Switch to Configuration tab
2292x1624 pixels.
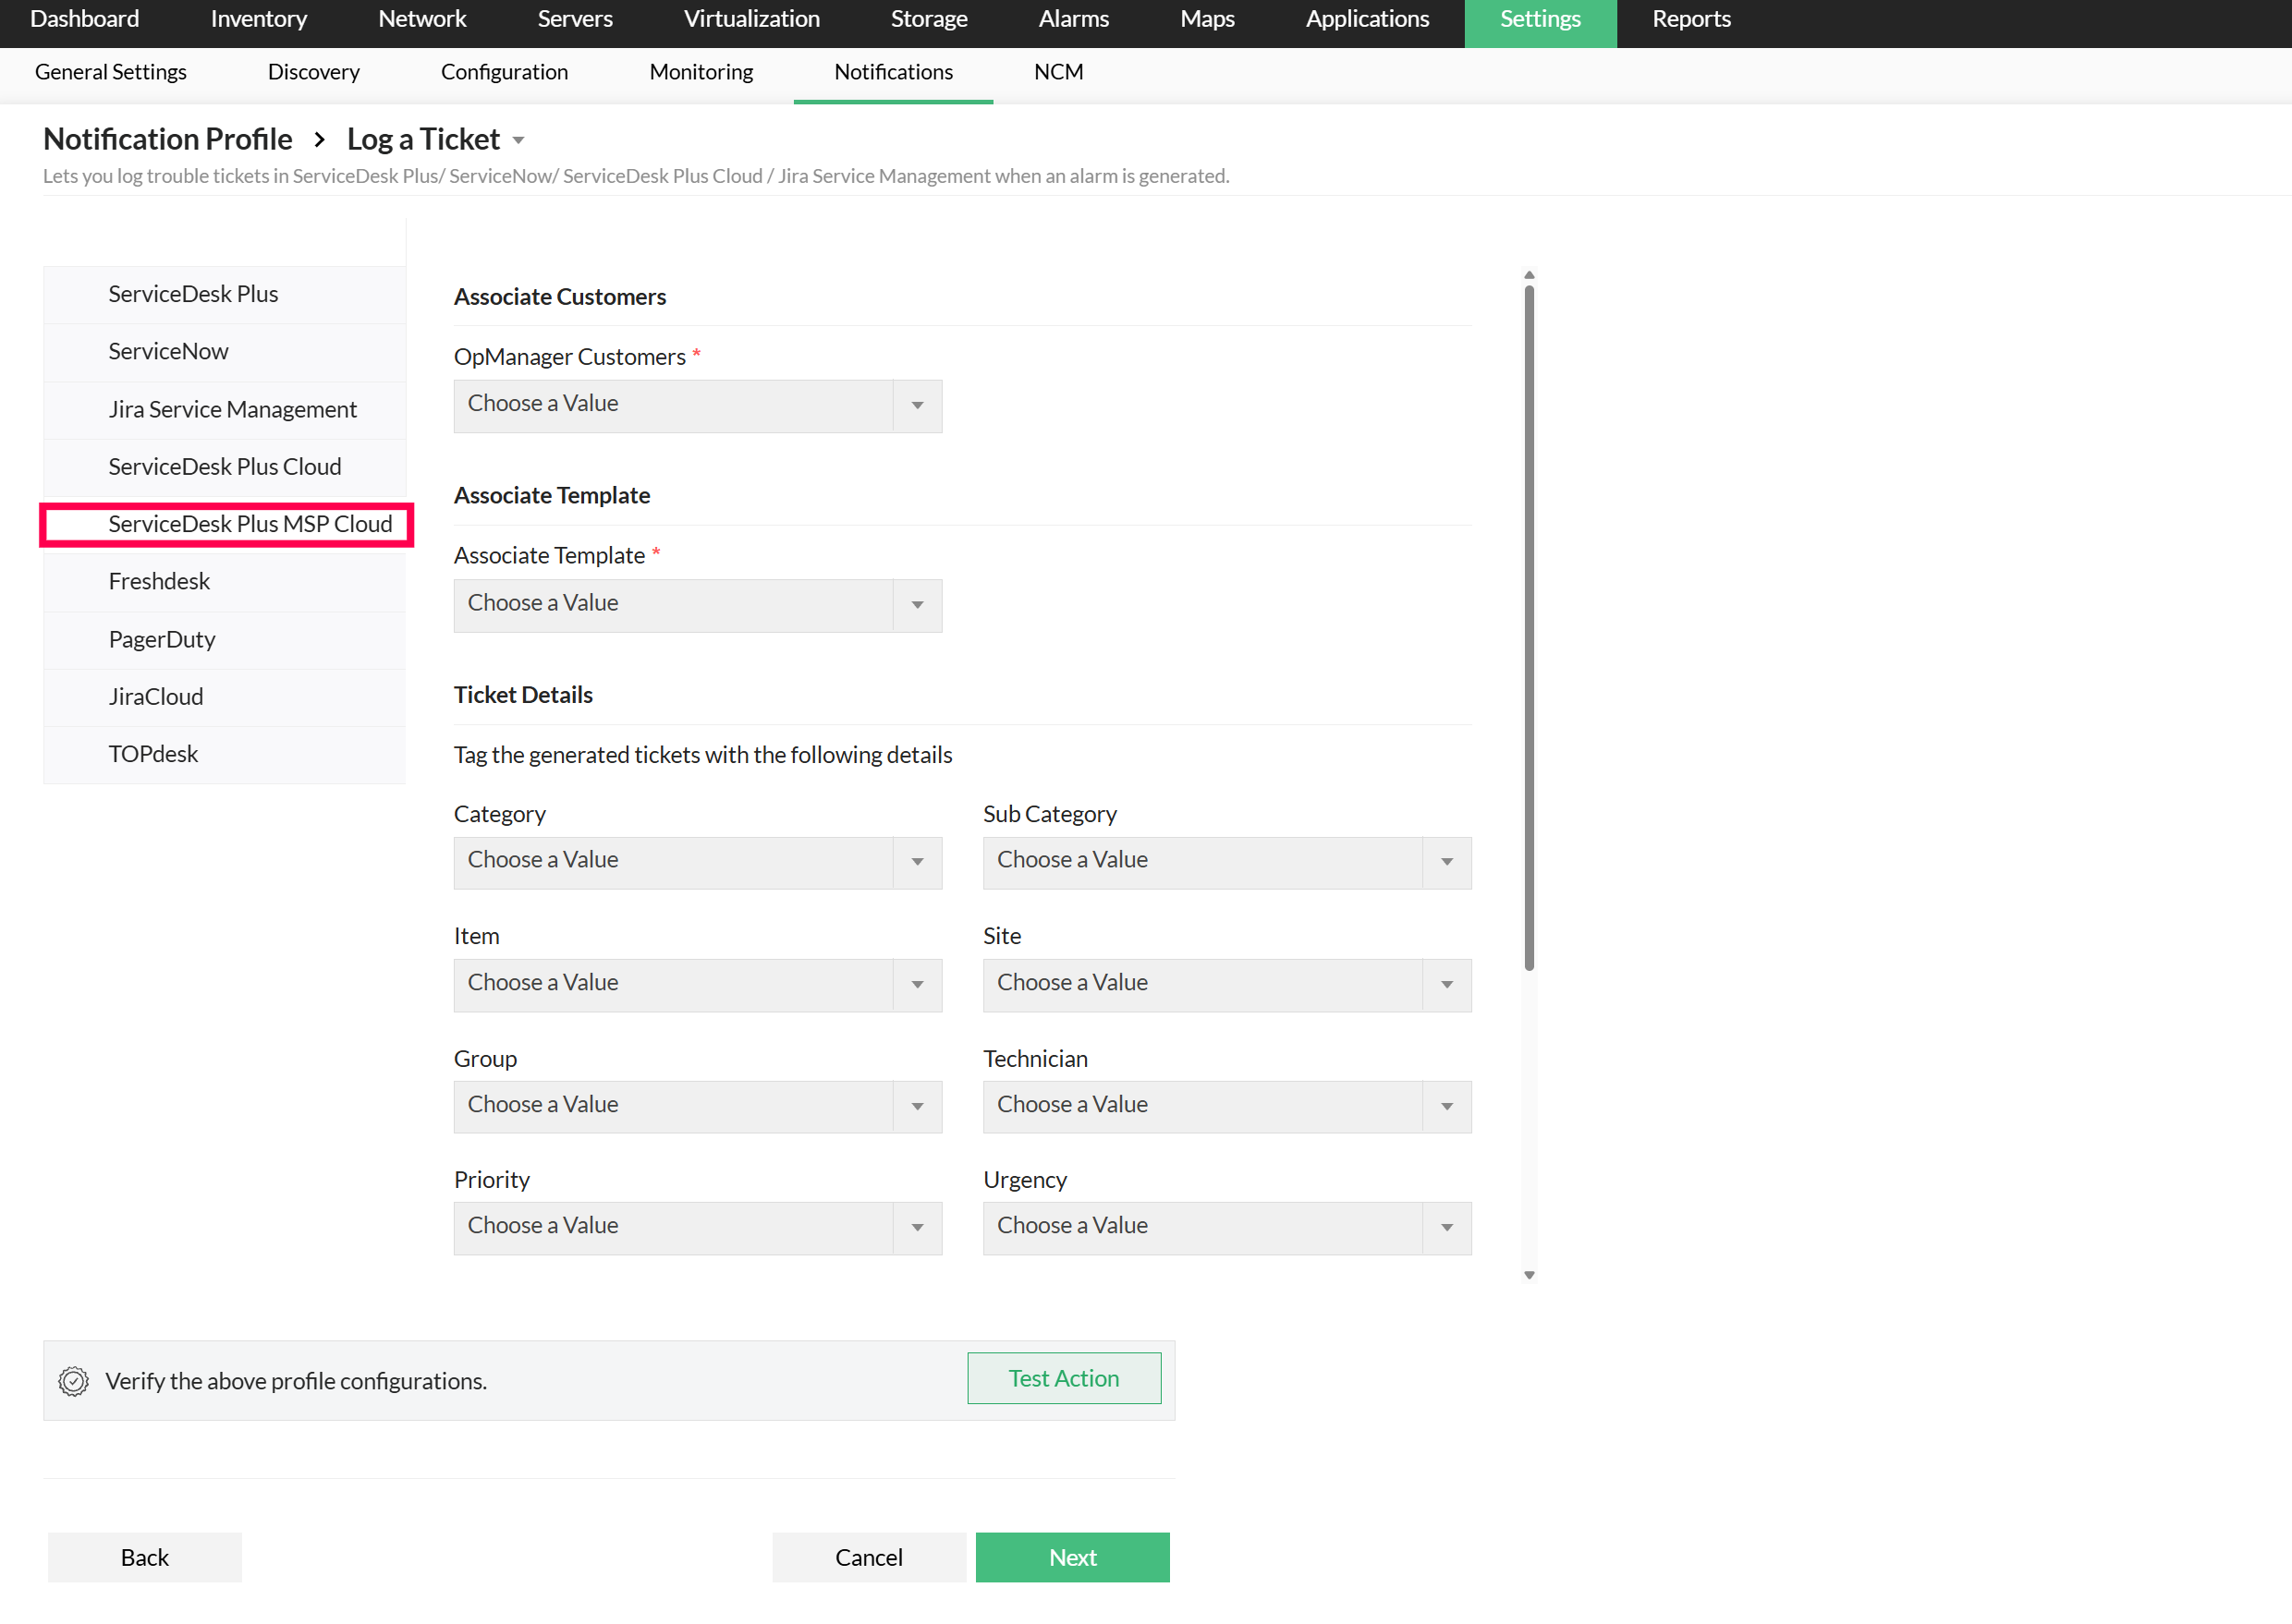click(505, 72)
